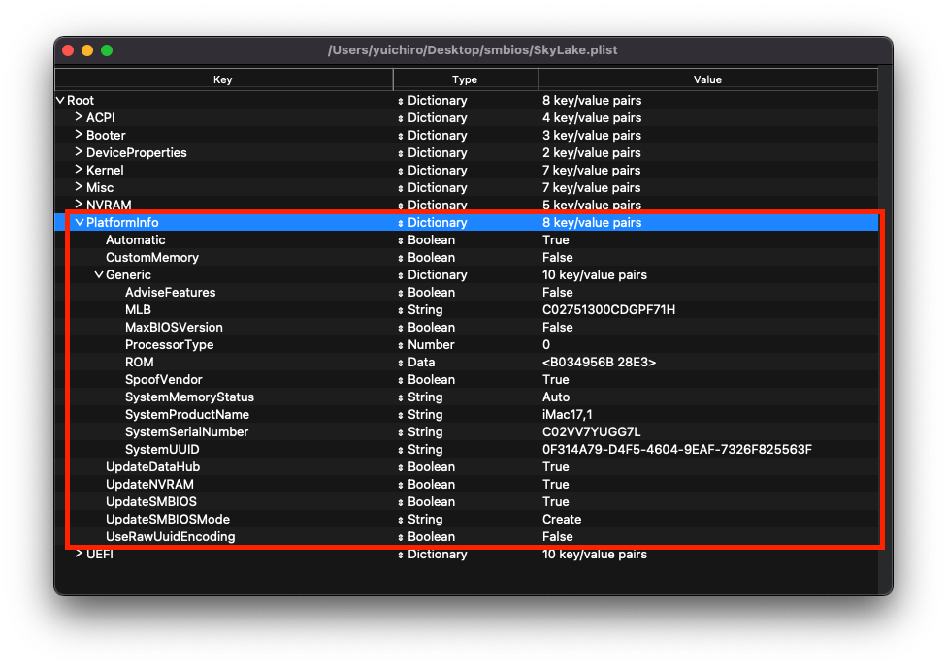Collapse the PlatformInfo dictionary
This screenshot has height=667, width=947.
80,223
